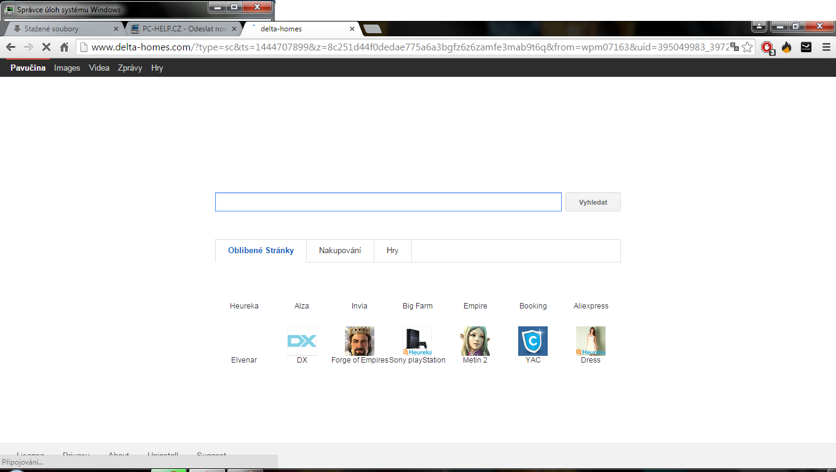Open the Alza link
Screen dimensions: 836x472
tap(302, 306)
